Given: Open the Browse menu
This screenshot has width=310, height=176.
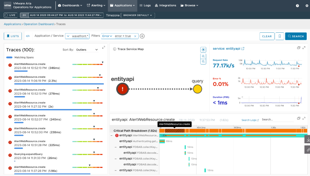Looking at the screenshot, I should click(190, 5).
